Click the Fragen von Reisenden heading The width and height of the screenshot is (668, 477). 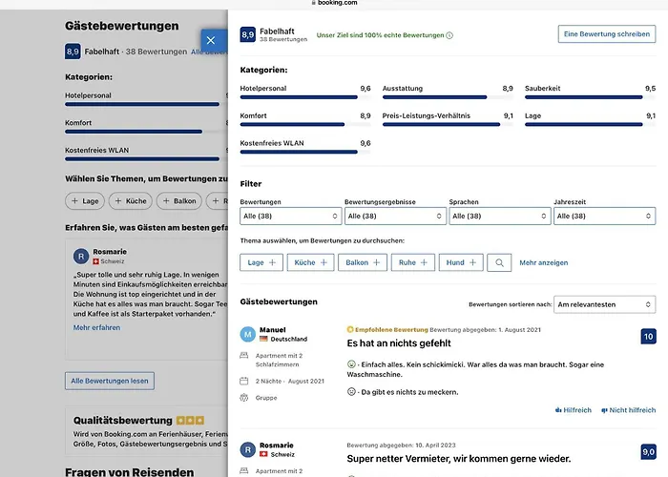coord(130,471)
